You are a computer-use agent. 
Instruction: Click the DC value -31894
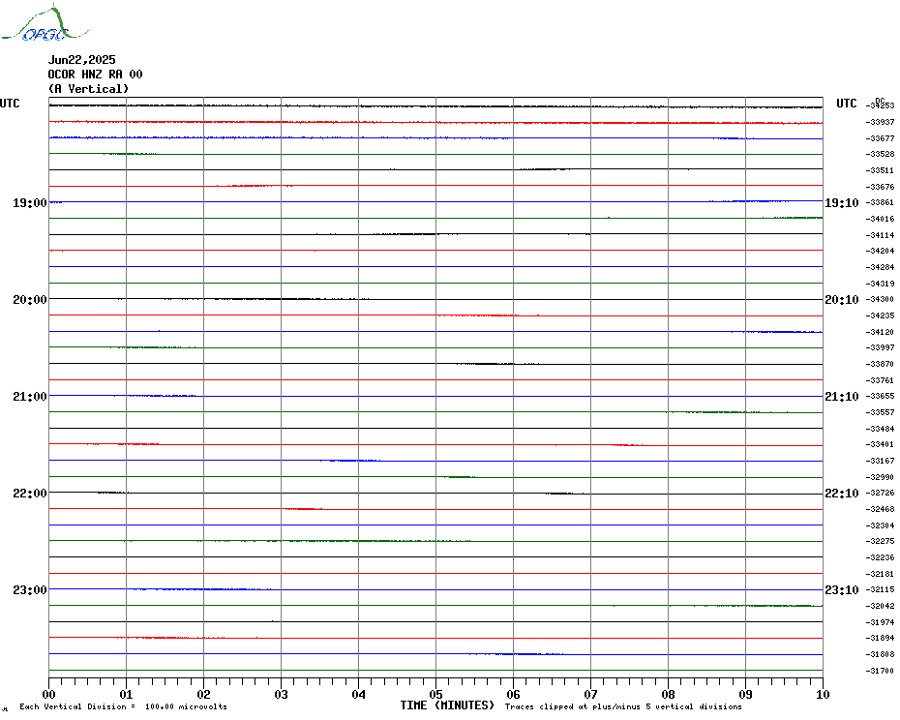880,638
